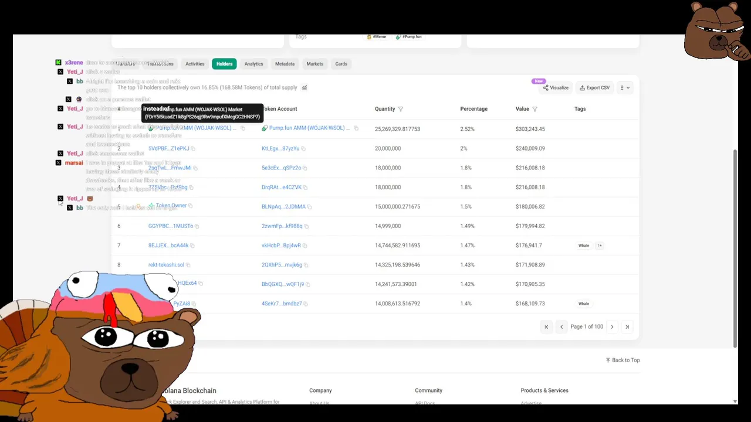
Task: Copy the 5e3cEx...qSPz2o token account
Action: pos(305,168)
